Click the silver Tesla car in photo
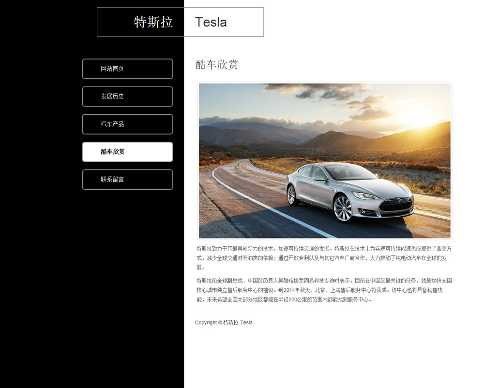 pyautogui.click(x=350, y=192)
